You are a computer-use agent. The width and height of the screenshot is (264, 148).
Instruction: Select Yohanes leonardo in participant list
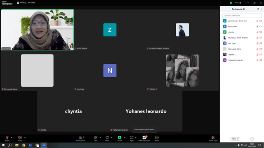click(x=242, y=60)
